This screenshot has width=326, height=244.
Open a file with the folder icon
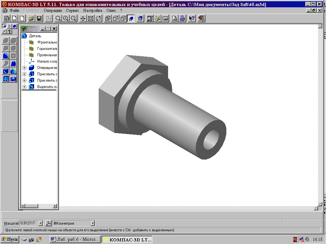31,18
